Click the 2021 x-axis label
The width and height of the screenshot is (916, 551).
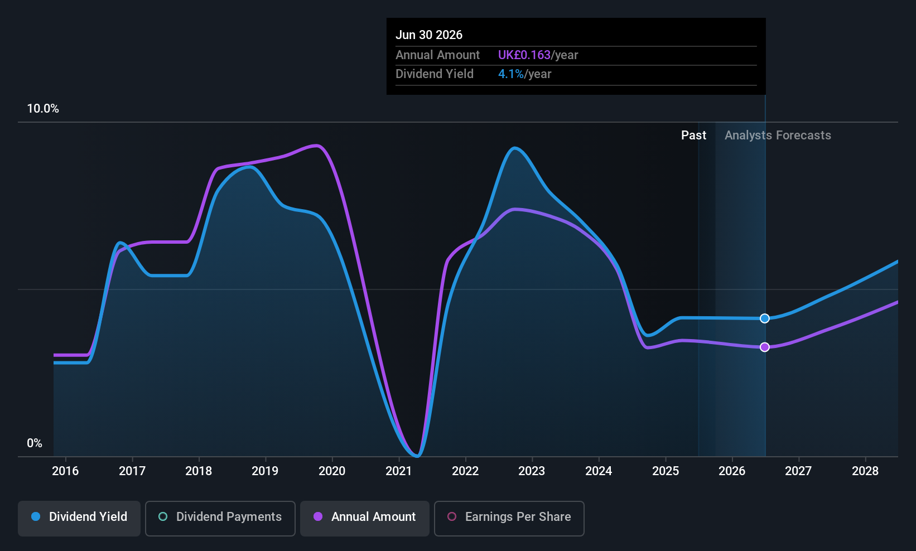pos(399,471)
